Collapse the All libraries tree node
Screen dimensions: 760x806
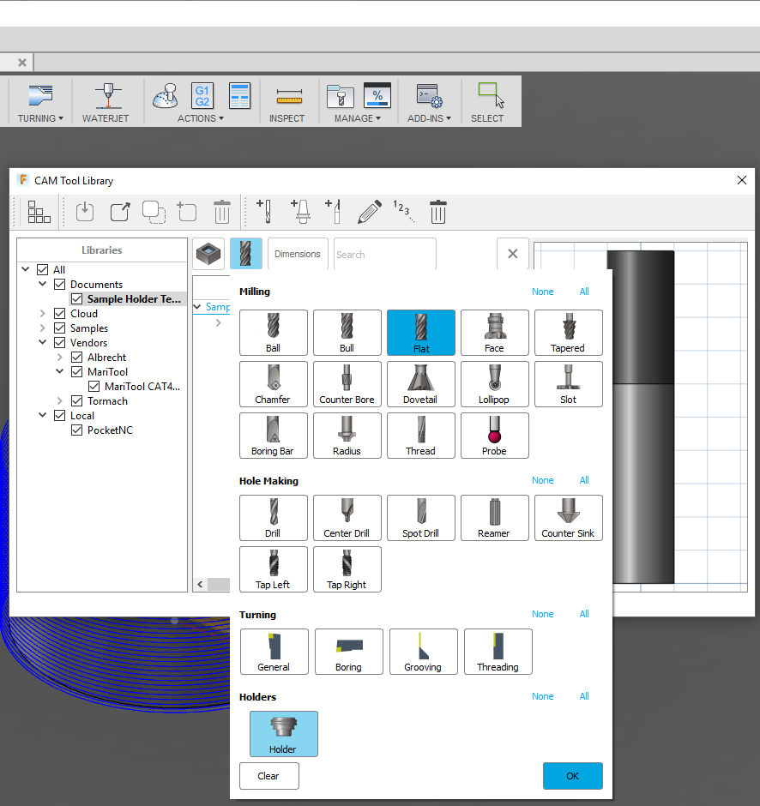pos(26,269)
